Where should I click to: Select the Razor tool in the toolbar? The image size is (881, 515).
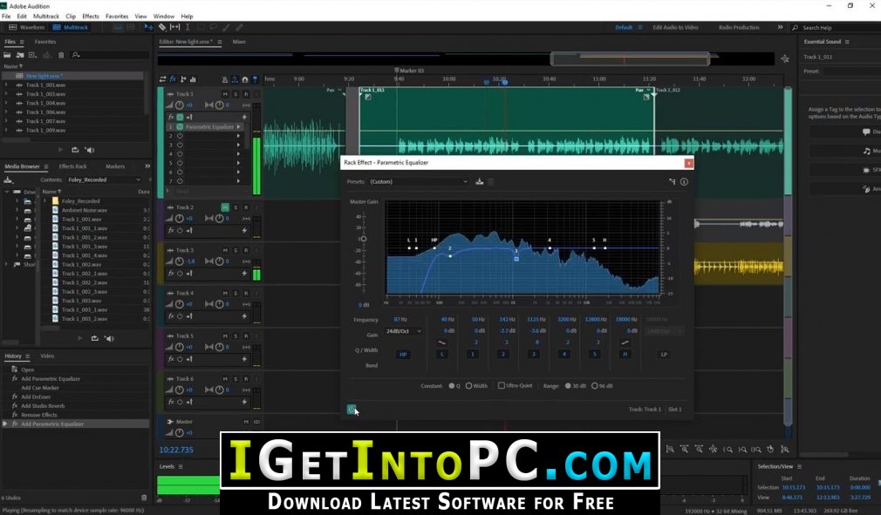click(162, 27)
